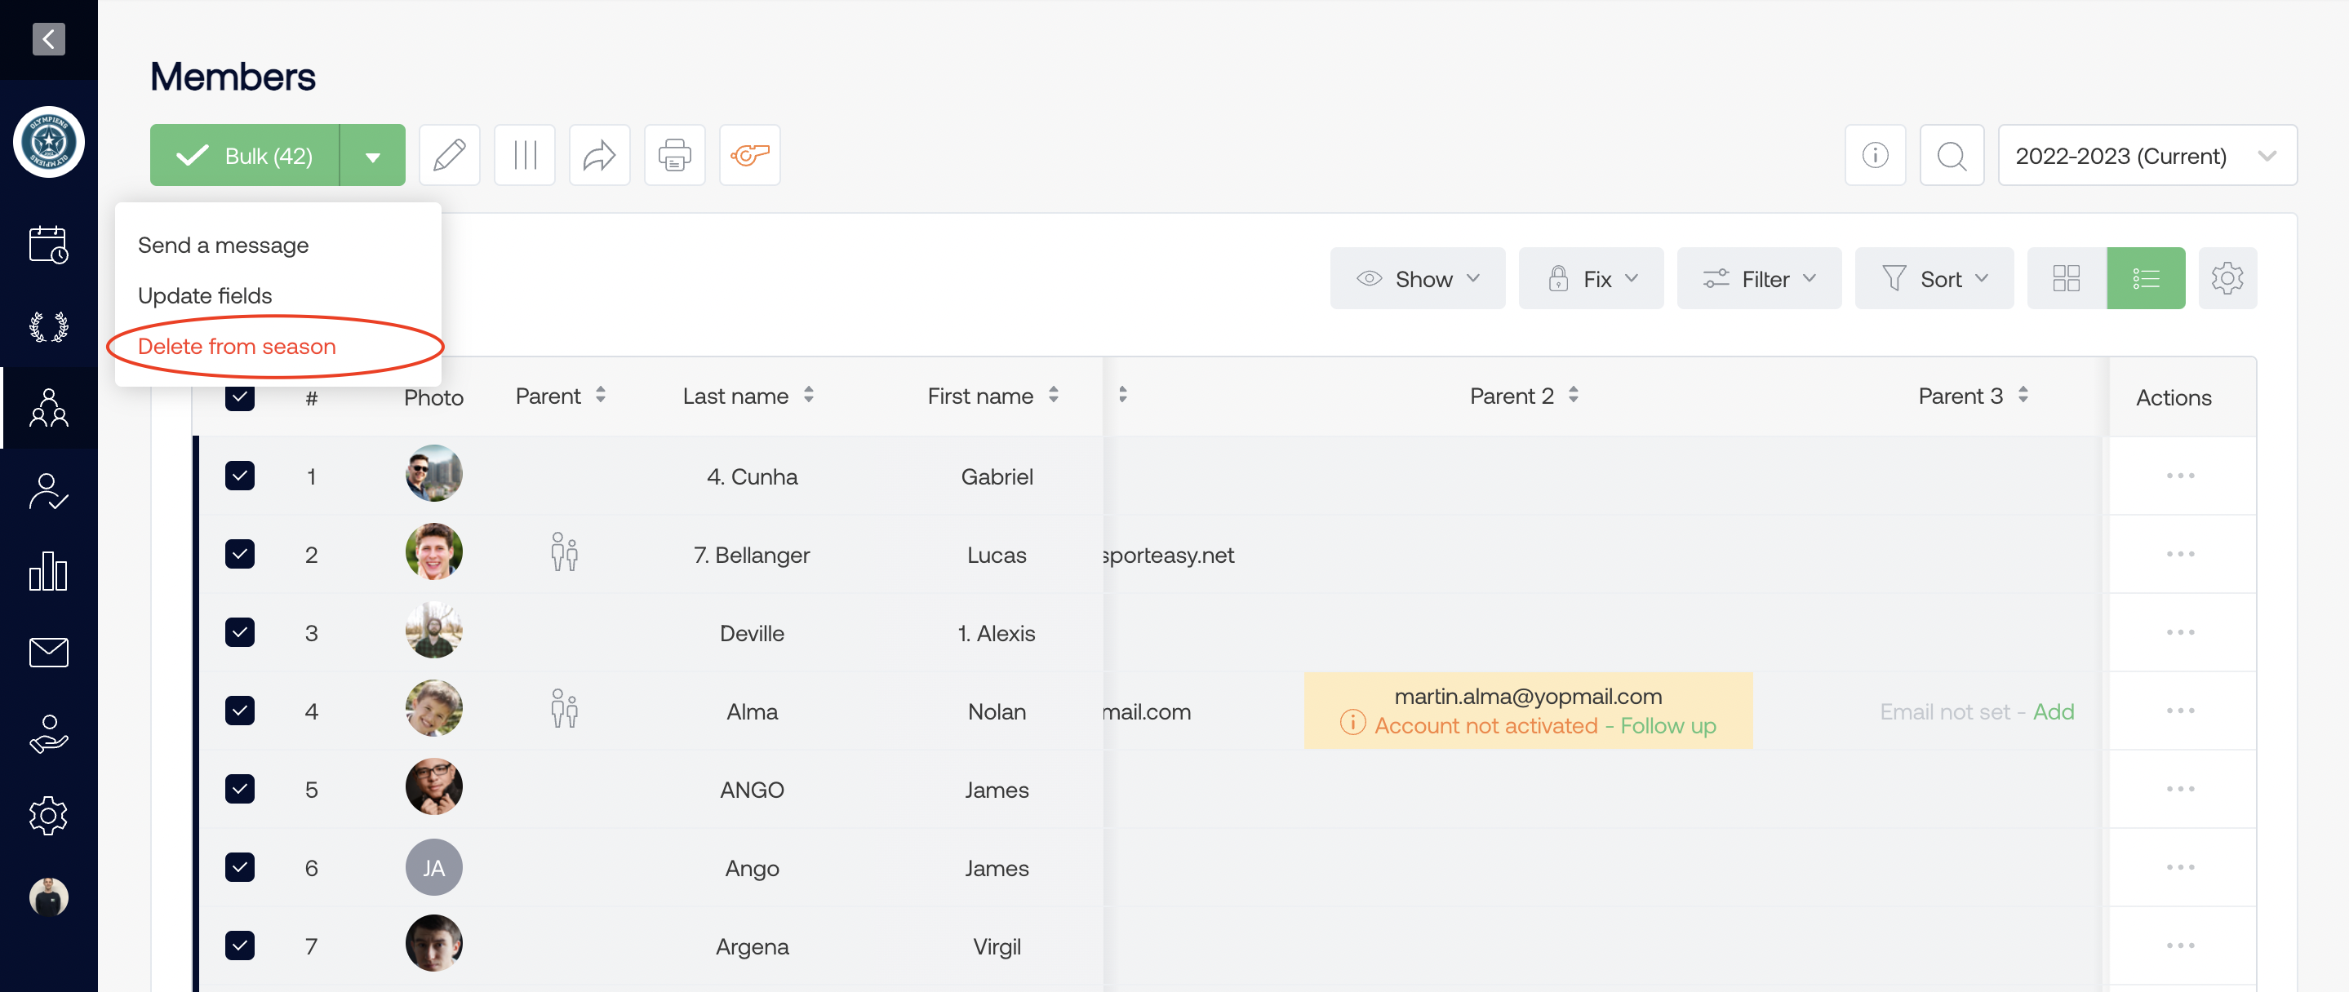Screen dimensions: 2349x992
Task: Open actions menu for Lucas Bellanger
Action: point(2180,555)
